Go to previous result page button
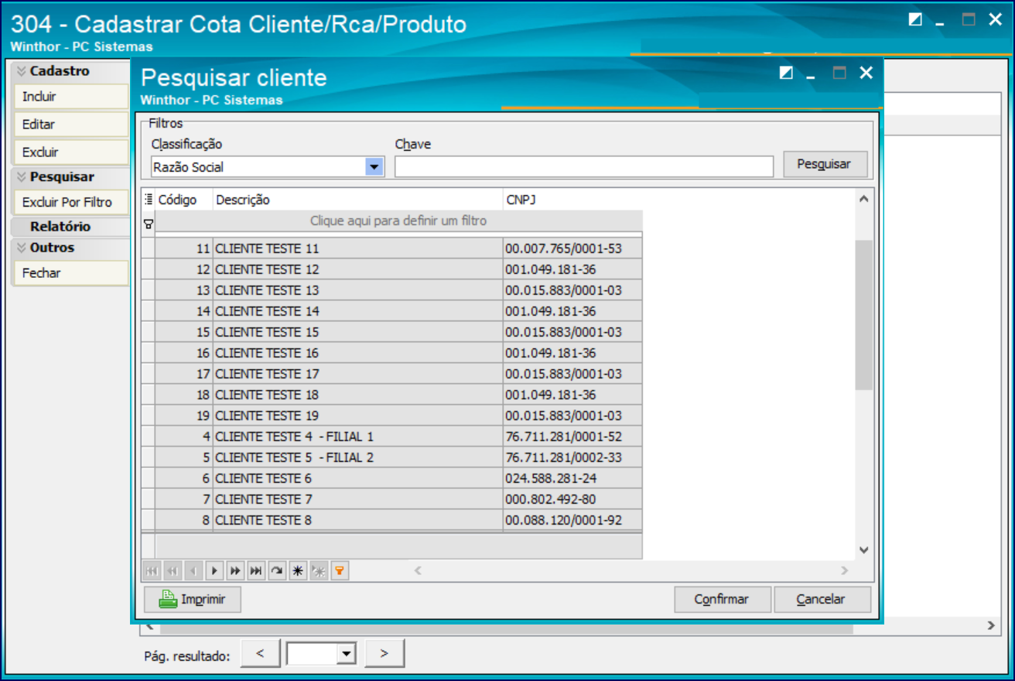Viewport: 1015px width, 681px height. (261, 654)
